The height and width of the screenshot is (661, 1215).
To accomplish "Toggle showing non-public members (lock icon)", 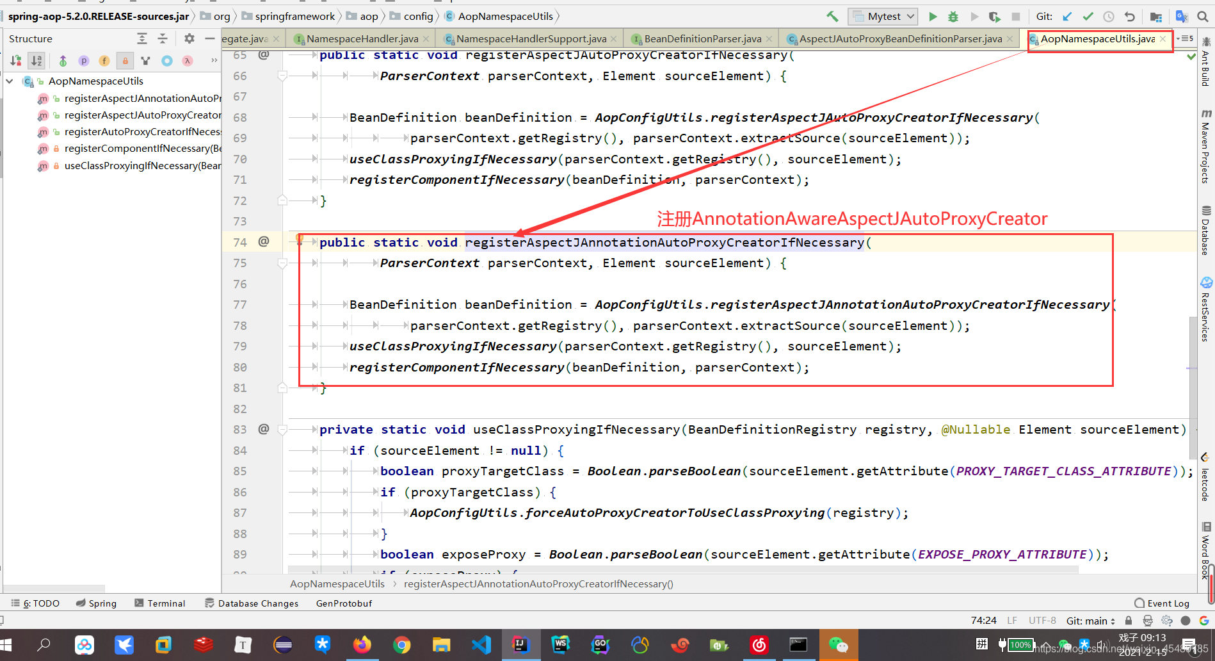I will pyautogui.click(x=125, y=61).
